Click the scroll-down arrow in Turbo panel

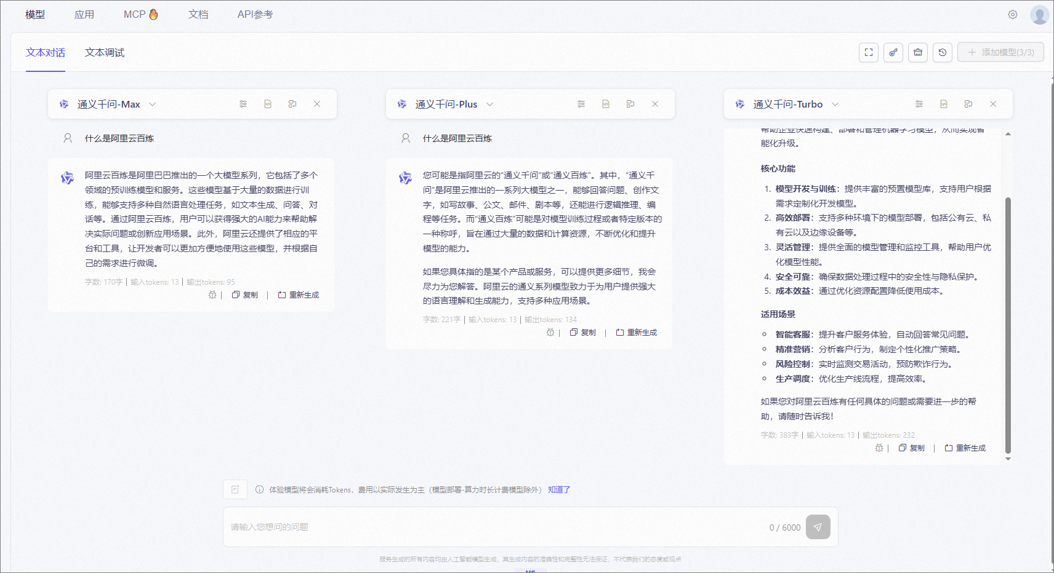click(x=1008, y=459)
